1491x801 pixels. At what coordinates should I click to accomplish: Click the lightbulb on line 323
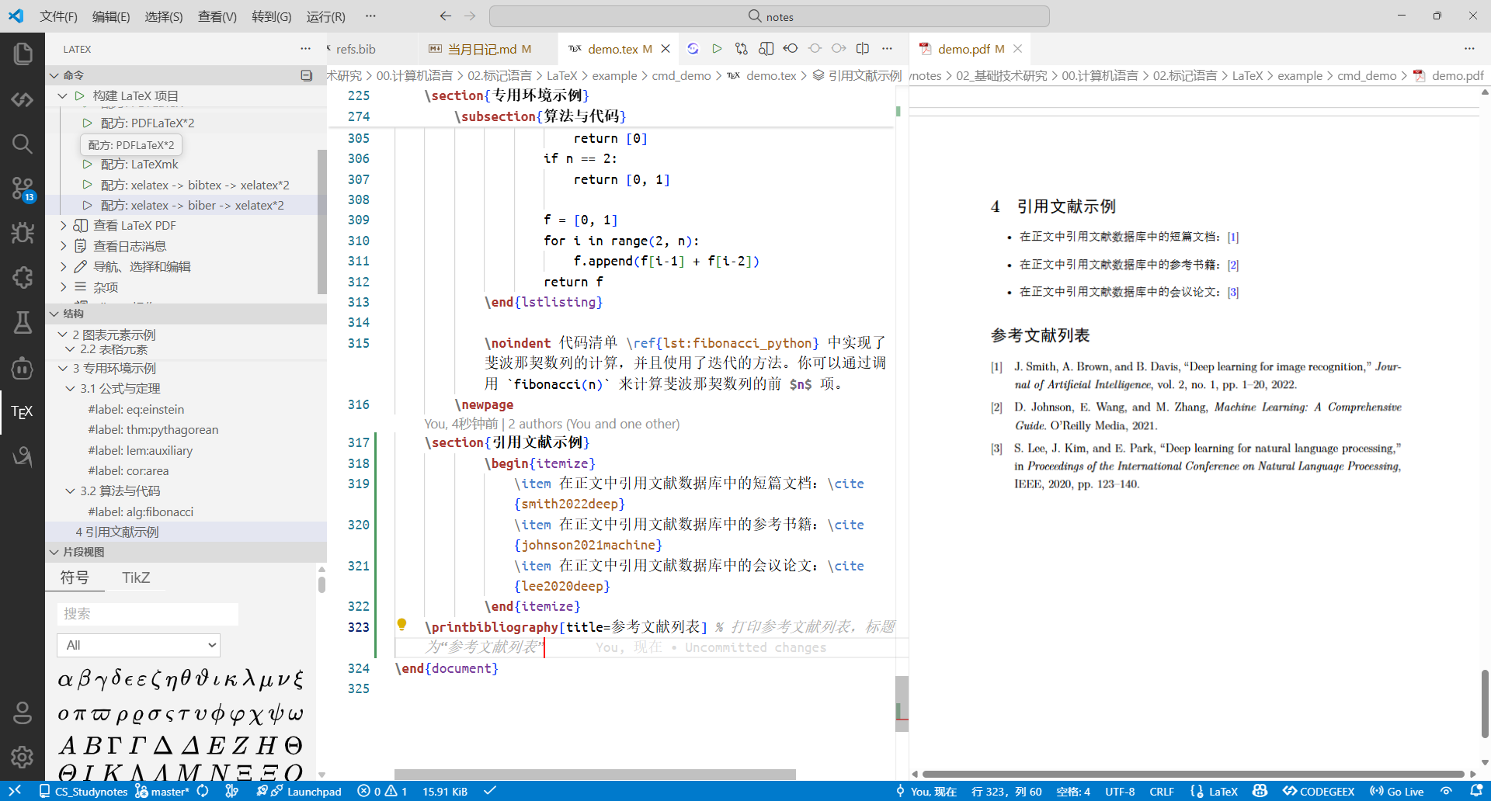coord(401,625)
